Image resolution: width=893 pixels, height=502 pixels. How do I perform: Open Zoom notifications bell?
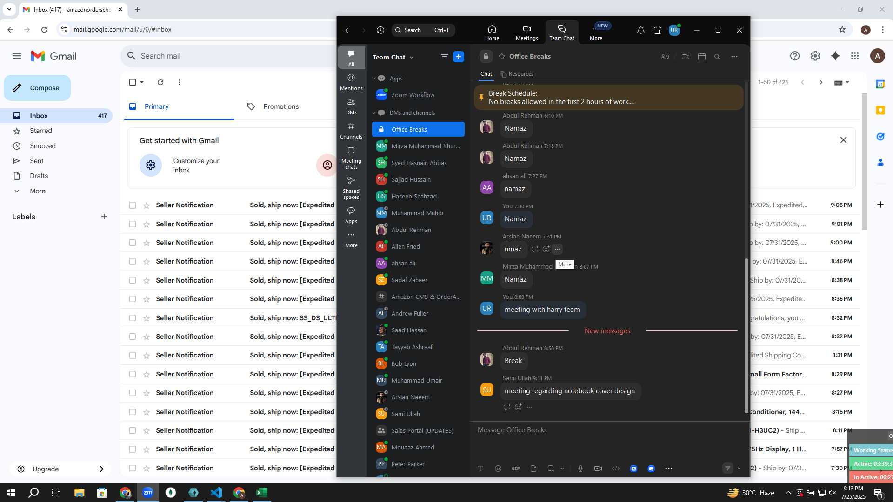click(640, 30)
